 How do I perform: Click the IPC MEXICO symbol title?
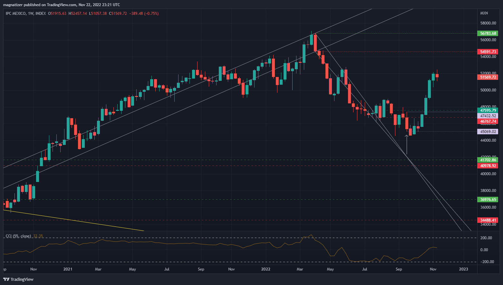pos(16,14)
